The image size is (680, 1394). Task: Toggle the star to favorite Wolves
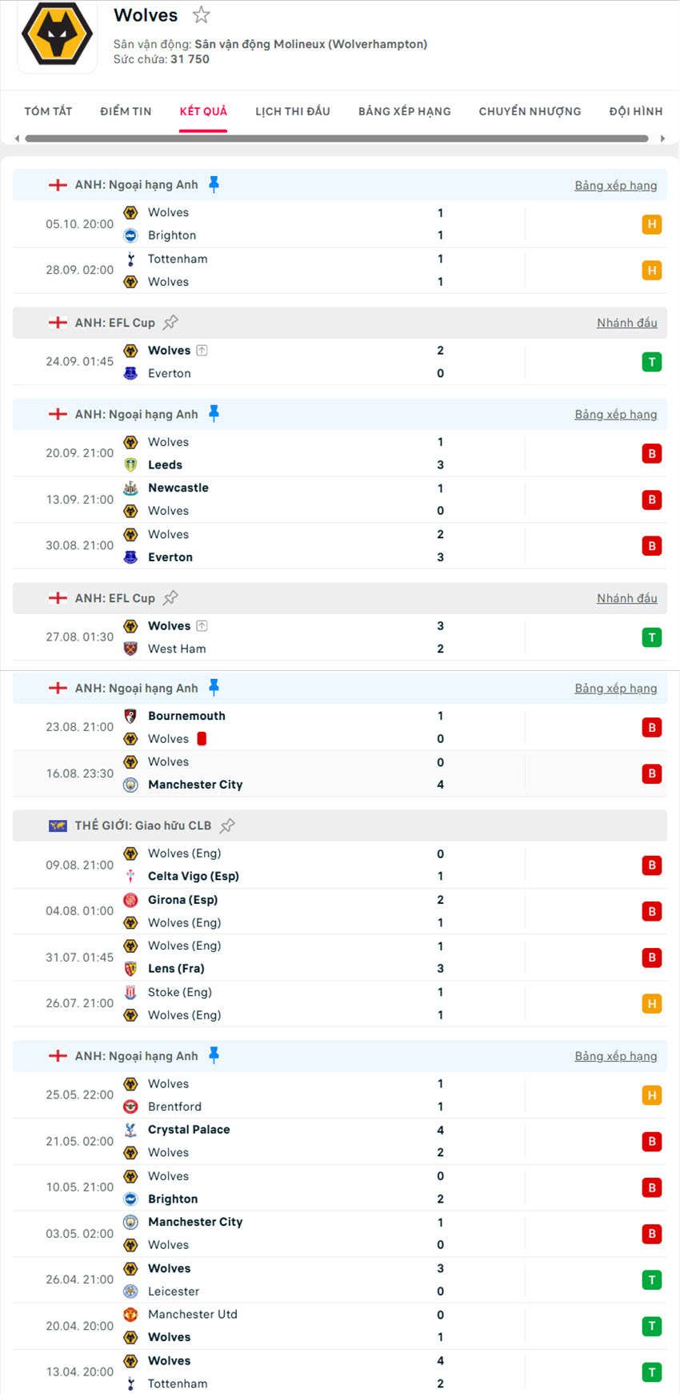coord(201,14)
